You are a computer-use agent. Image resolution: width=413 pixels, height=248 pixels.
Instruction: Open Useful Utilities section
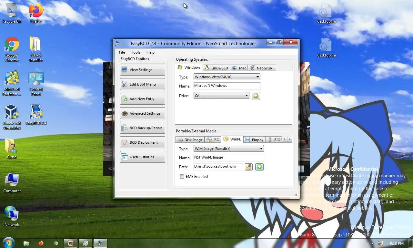pyautogui.click(x=142, y=157)
